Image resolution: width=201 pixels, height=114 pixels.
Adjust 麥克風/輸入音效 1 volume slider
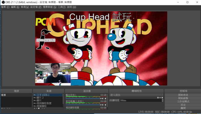pyautogui.click(x=84, y=105)
